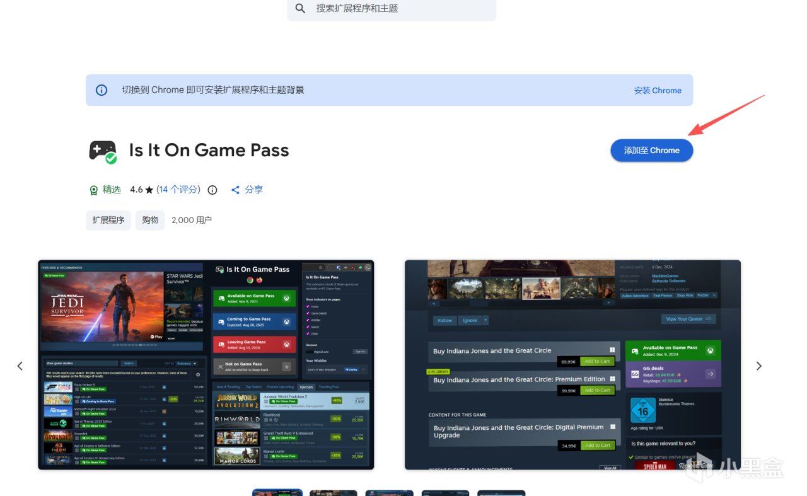807x496 pixels.
Task: Click the Is It On Game Pass title text
Action: coord(209,151)
